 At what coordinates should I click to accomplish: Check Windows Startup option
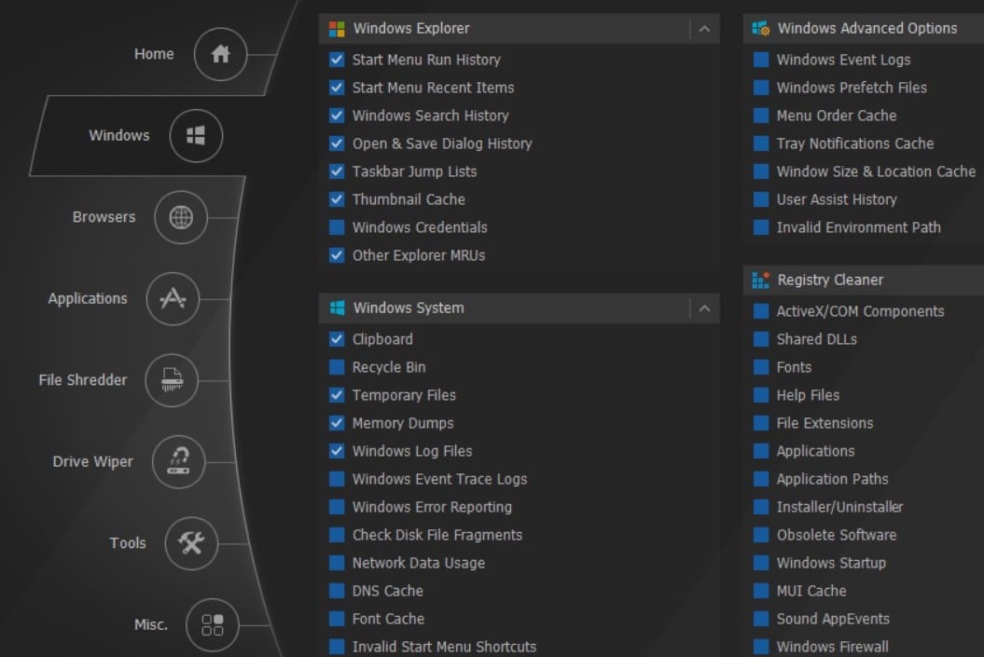761,562
